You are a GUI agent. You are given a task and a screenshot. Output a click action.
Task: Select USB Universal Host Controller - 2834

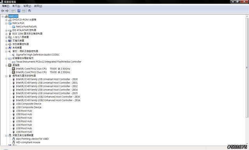47,90
